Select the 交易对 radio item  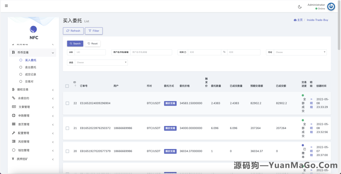pos(26,81)
